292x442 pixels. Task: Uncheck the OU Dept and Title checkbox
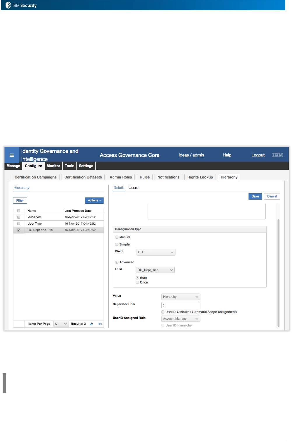click(x=19, y=230)
